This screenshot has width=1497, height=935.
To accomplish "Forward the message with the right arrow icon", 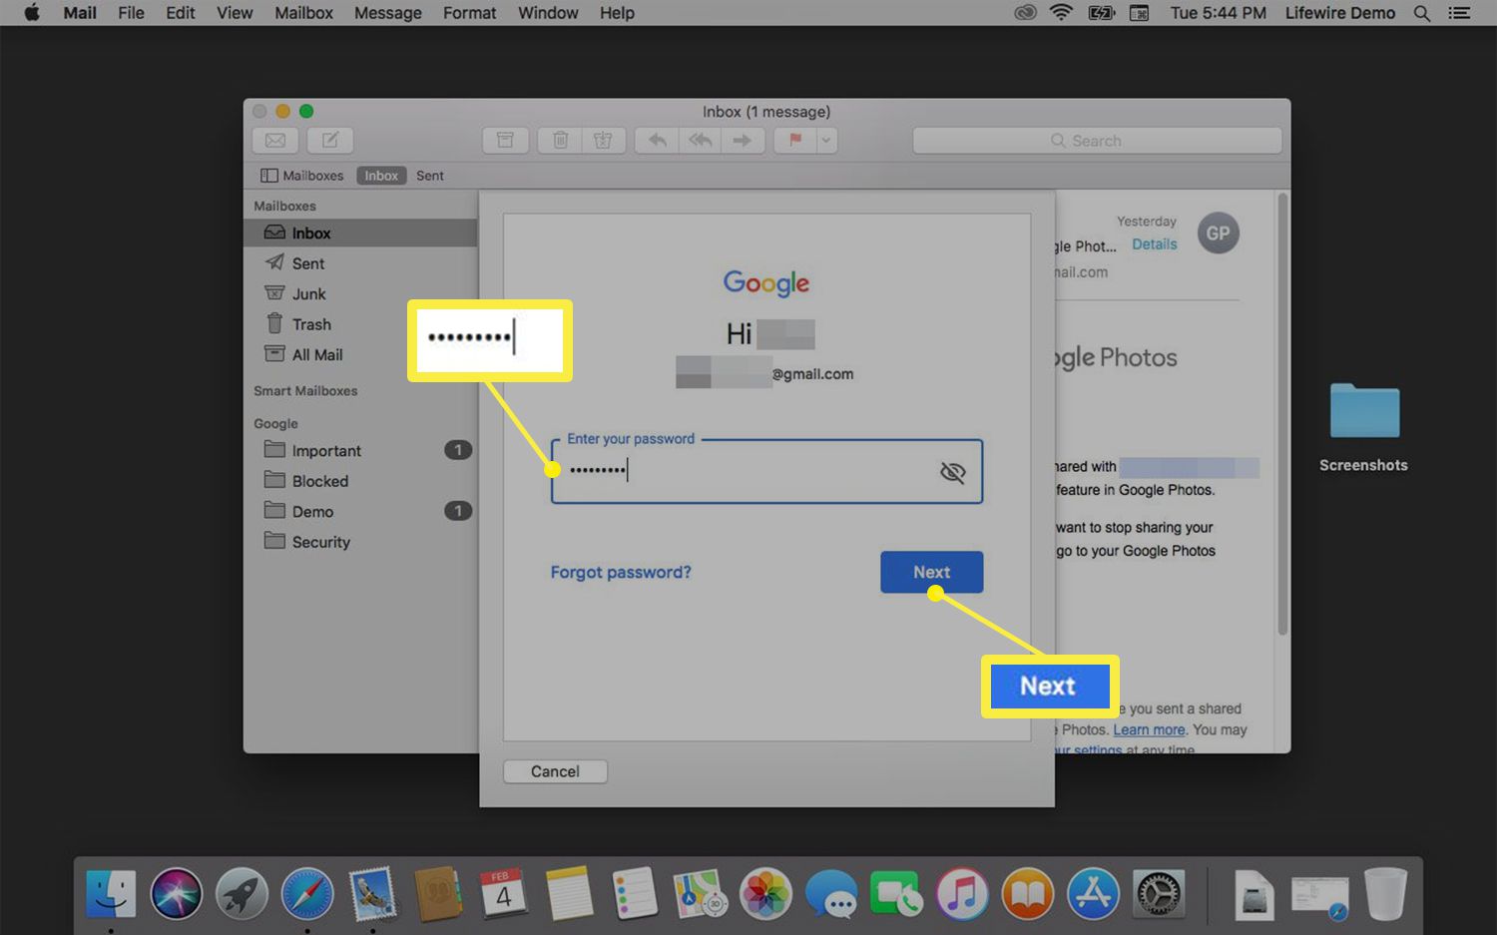I will [x=744, y=141].
